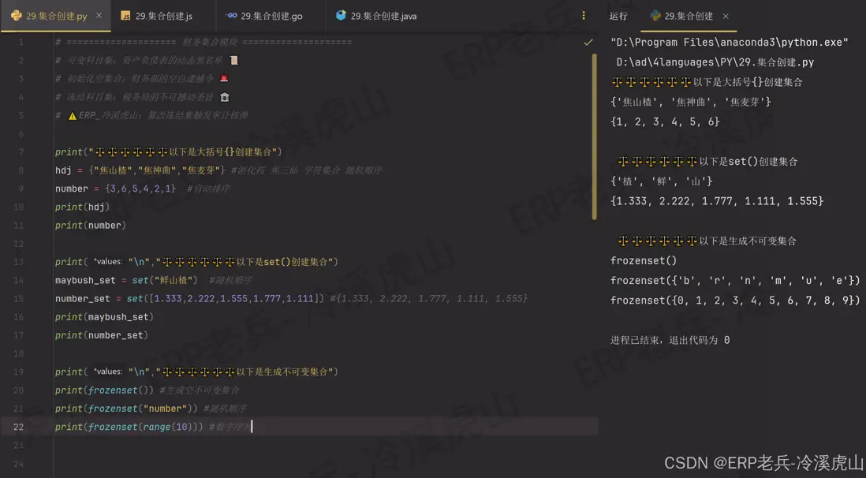Click console message '进程已结束，退出代码为 0'
The height and width of the screenshot is (478, 866).
pyautogui.click(x=670, y=340)
